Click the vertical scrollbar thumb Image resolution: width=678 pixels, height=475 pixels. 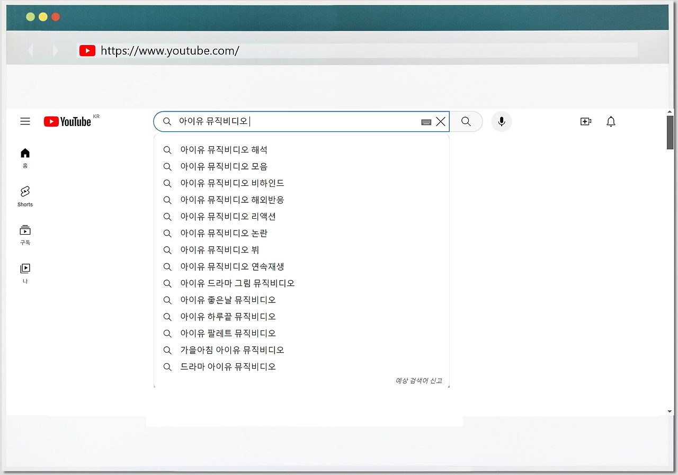pyautogui.click(x=670, y=132)
